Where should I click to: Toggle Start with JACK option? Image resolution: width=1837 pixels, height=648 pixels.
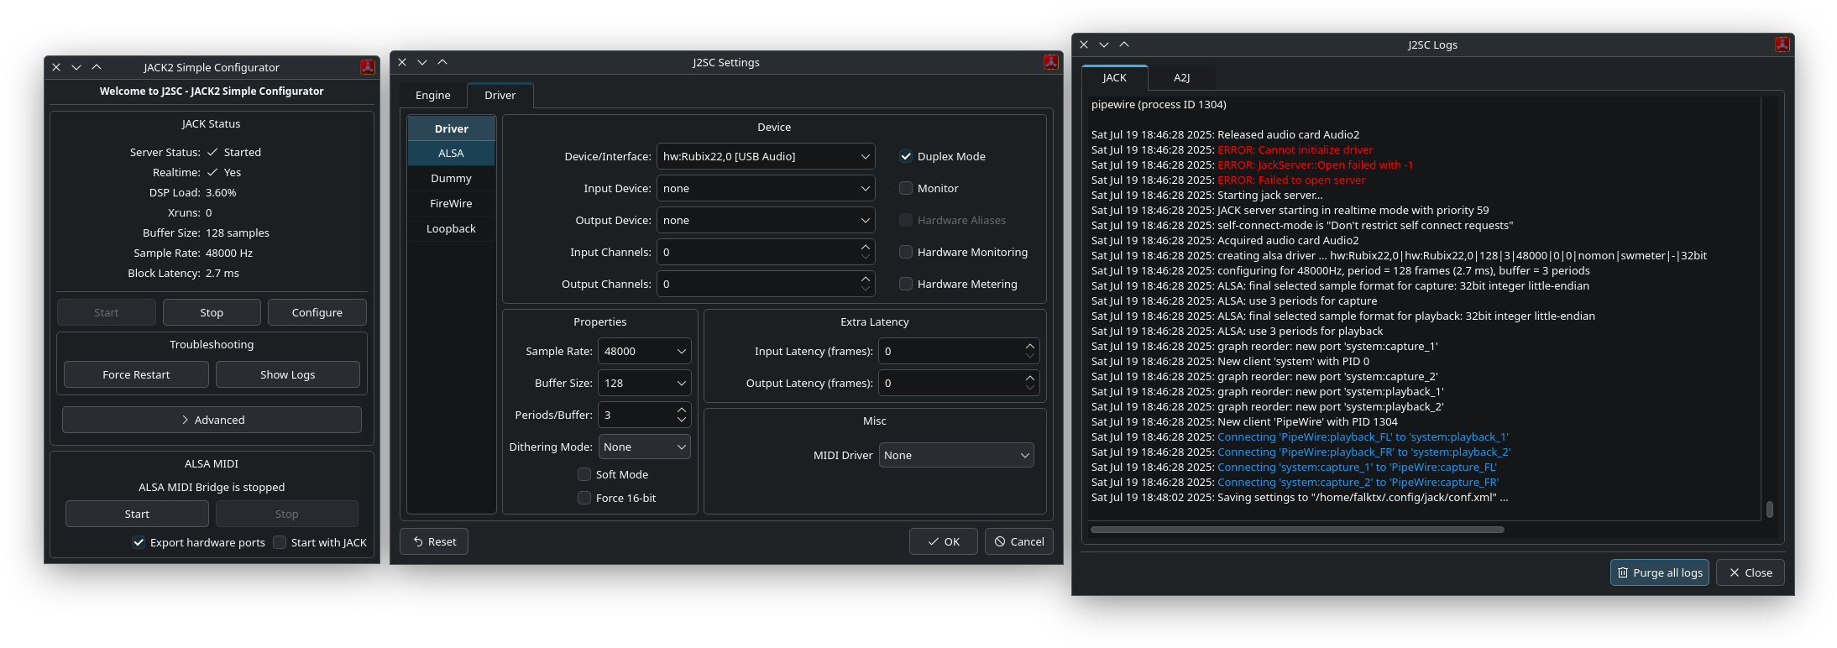point(280,542)
